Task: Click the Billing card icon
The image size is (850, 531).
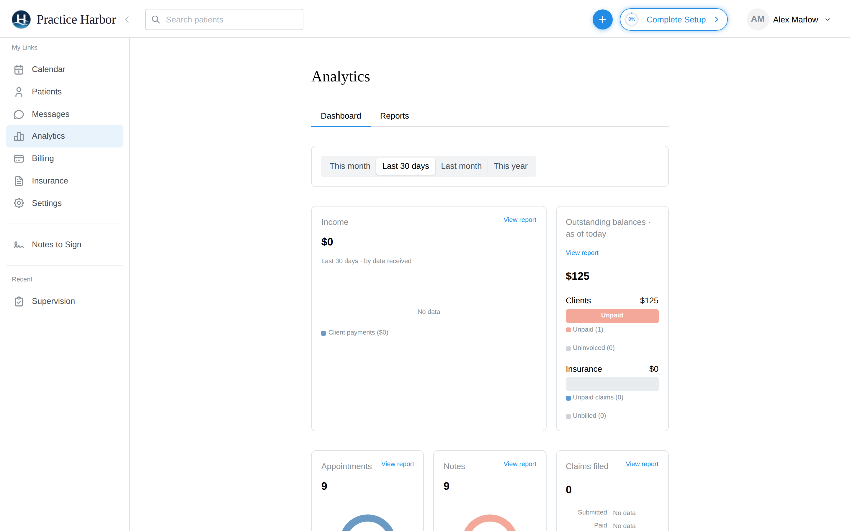Action: pyautogui.click(x=19, y=159)
